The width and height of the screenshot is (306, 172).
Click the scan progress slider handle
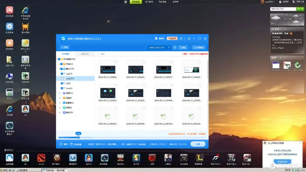79,137
